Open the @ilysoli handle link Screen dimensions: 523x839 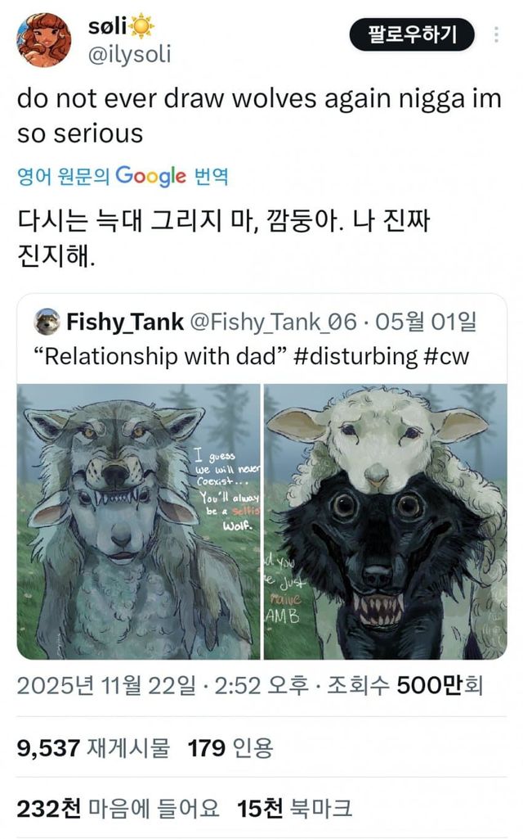tap(129, 55)
